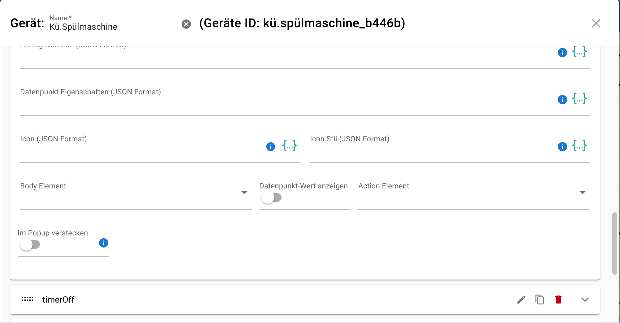The image size is (620, 323).
Task: Duplicate the timerOff entry
Action: (540, 299)
